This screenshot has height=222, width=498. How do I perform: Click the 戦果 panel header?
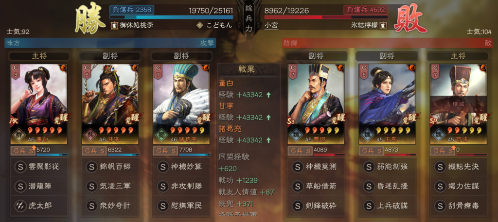tap(249, 69)
